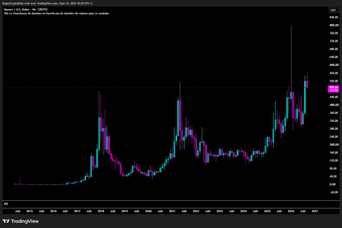
Task: Click the 14d 8h countdown label
Action: 333,90
